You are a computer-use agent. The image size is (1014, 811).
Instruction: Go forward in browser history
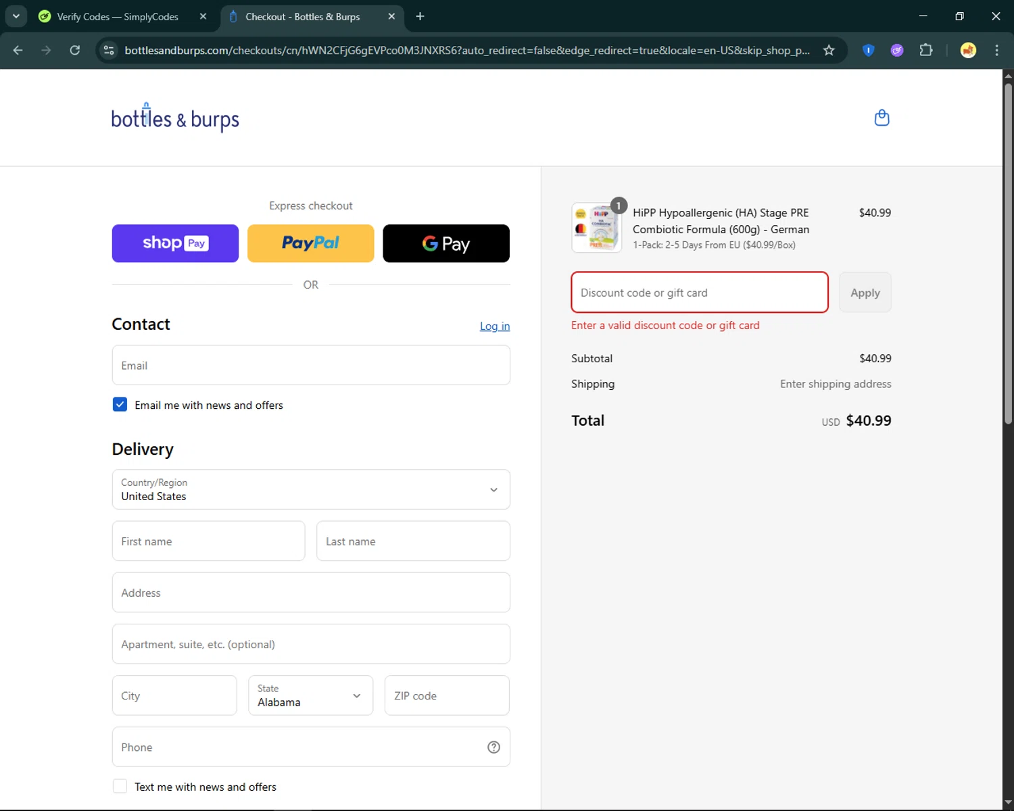click(x=46, y=50)
